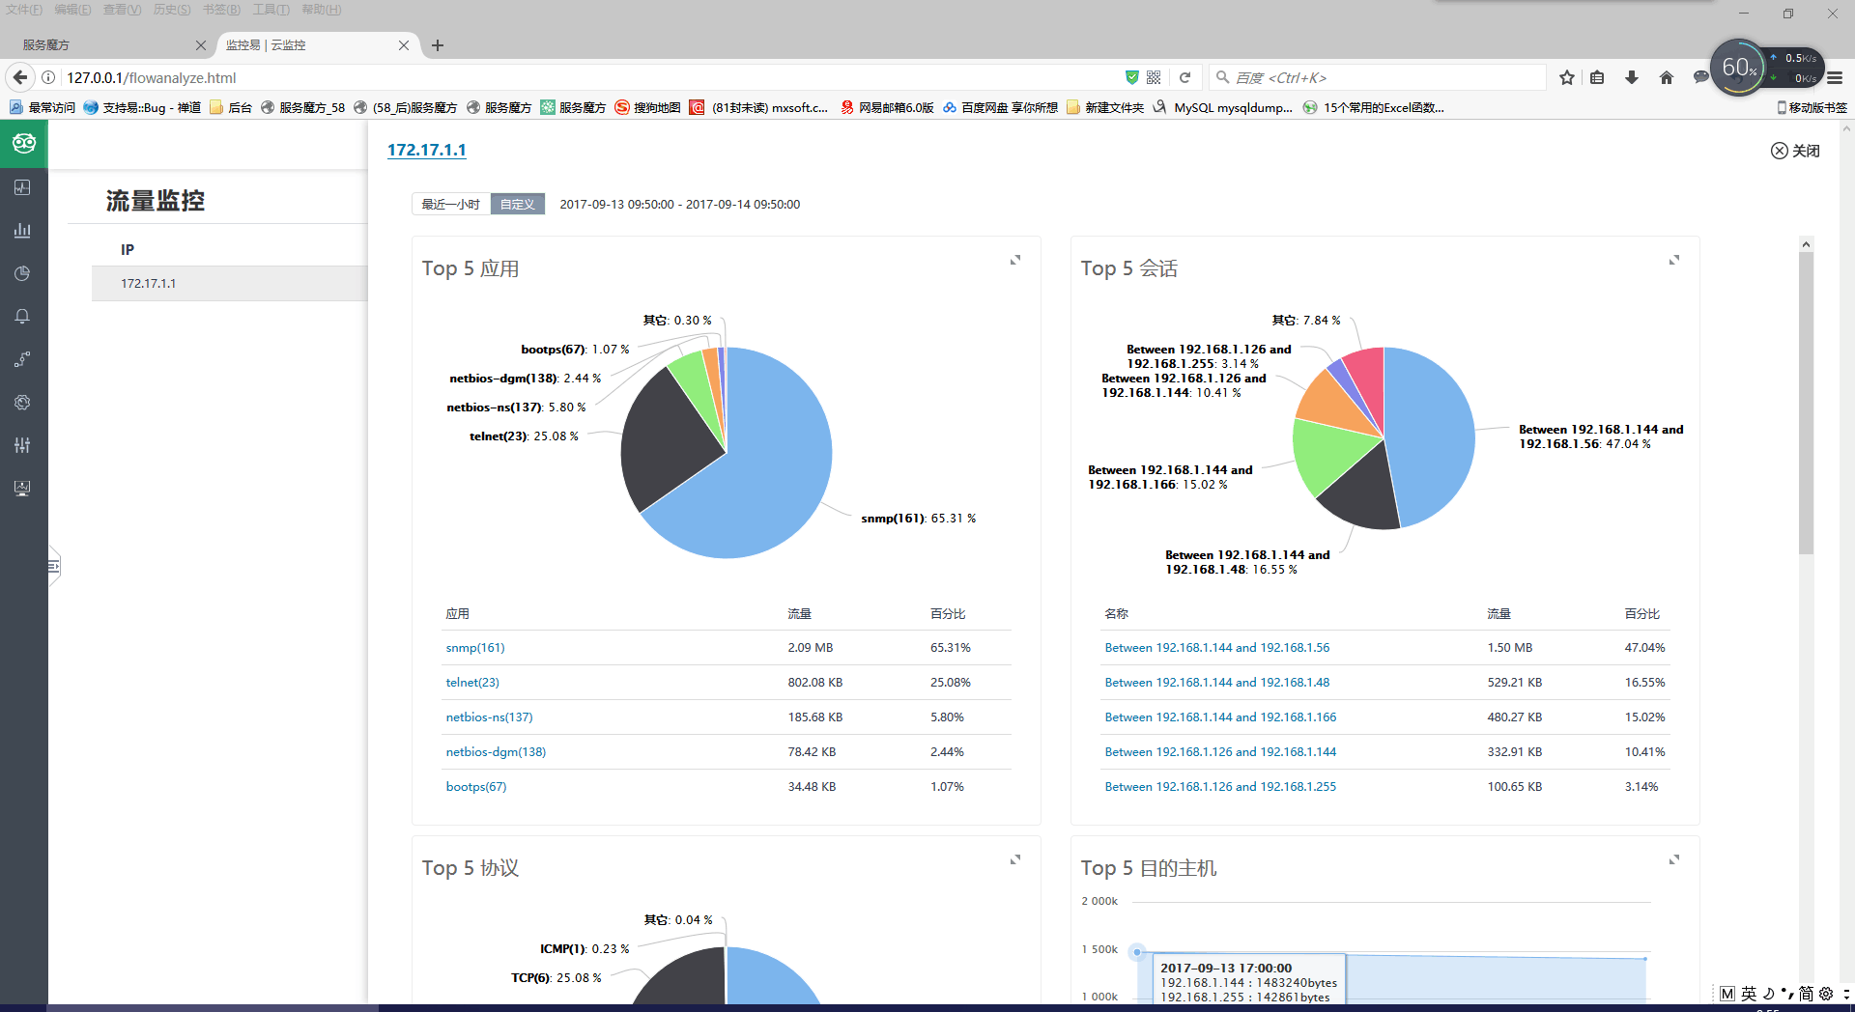1855x1012 pixels.
Task: Click the owl logo icon in sidebar
Action: coord(23,144)
